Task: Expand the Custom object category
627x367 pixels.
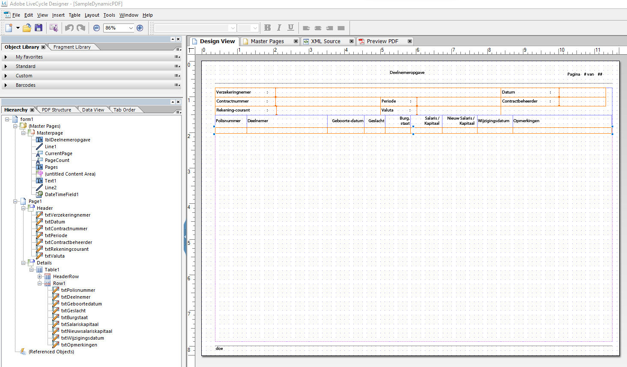Action: (6, 76)
